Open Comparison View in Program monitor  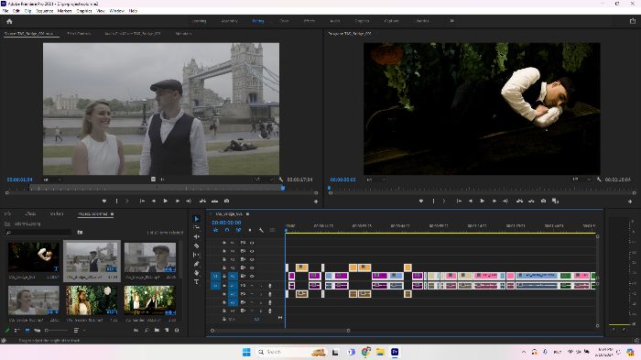555,201
